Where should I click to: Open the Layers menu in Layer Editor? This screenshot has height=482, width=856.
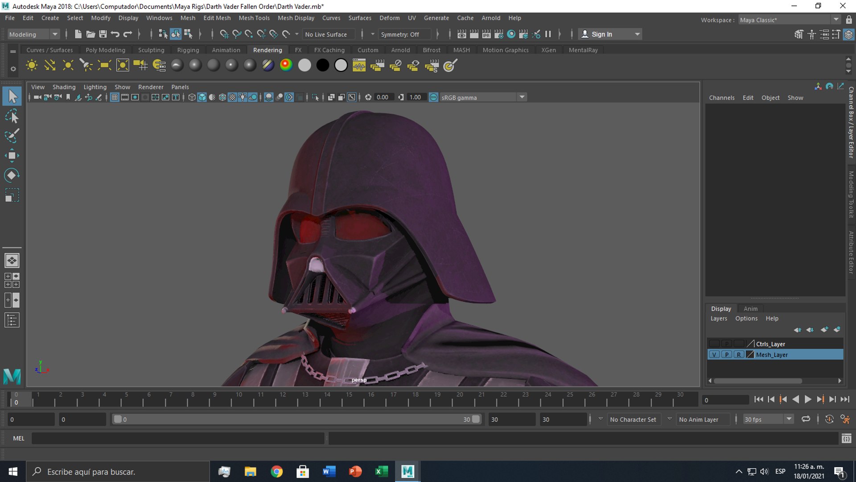tap(719, 318)
